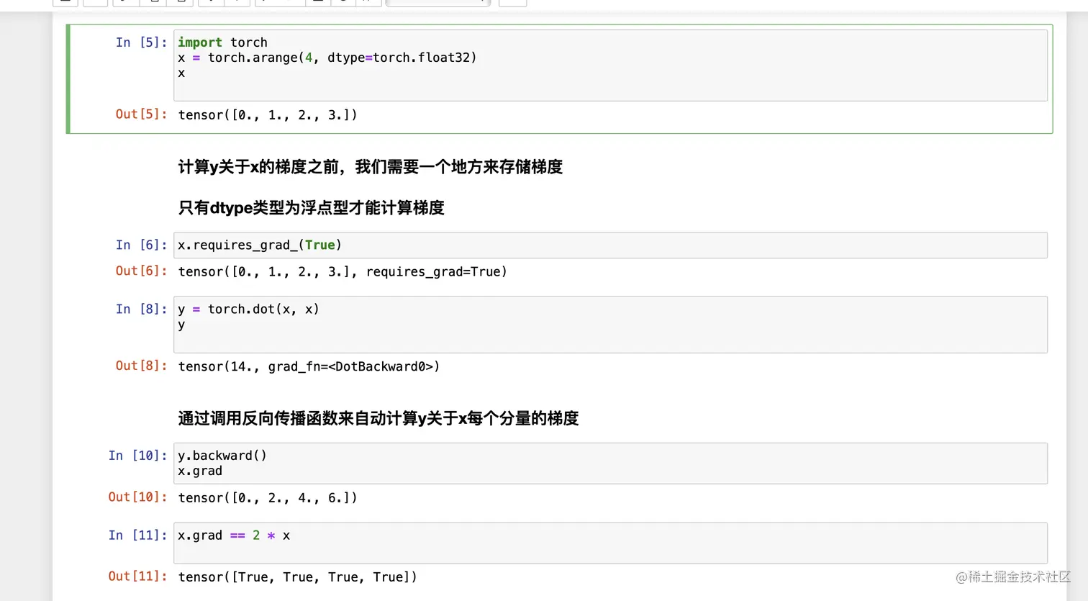This screenshot has height=601, width=1088.
Task: Select the Out[5]: prompt label
Action: (x=141, y=114)
